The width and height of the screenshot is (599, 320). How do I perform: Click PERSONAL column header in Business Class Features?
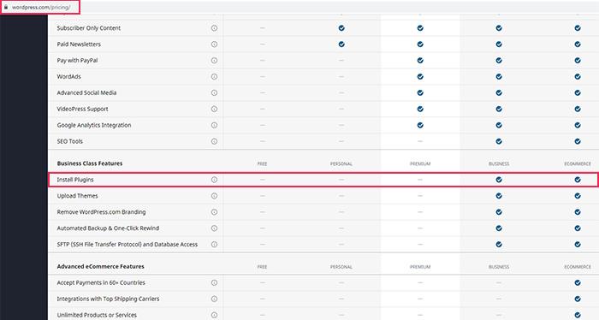341,163
